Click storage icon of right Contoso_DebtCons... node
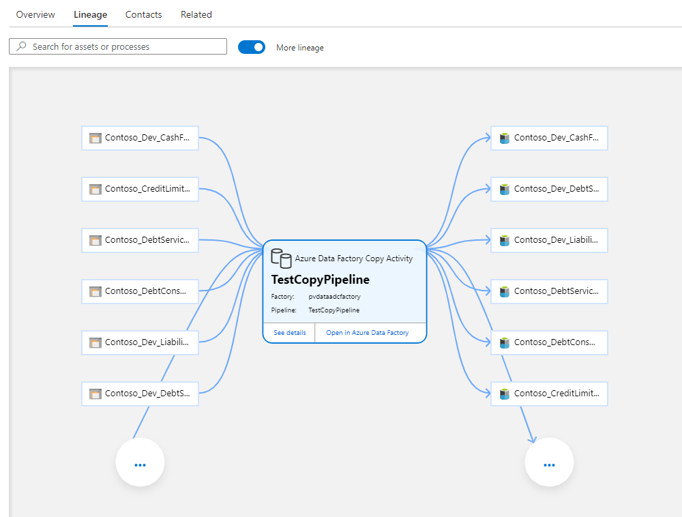 pos(505,342)
